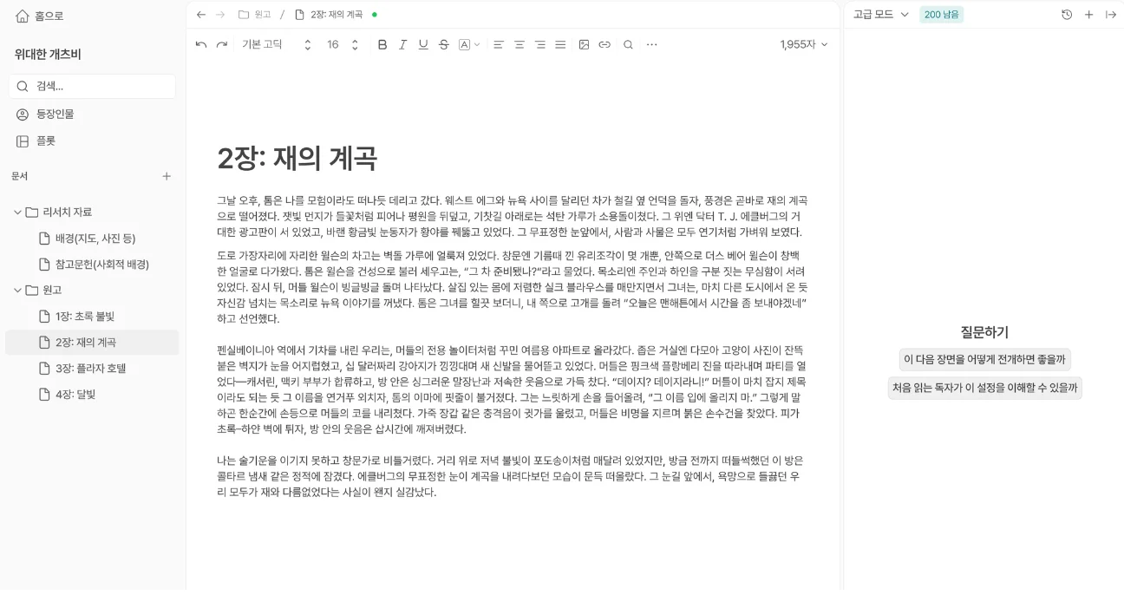The height and width of the screenshot is (595, 1124).
Task: Open the text color picker
Action: [468, 44]
